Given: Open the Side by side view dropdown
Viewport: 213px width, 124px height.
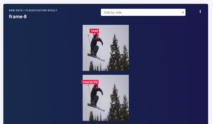Looking at the screenshot, I should pos(143,12).
